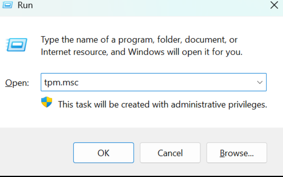Click the "Run" title text
The image size is (283, 177).
tap(25, 5)
